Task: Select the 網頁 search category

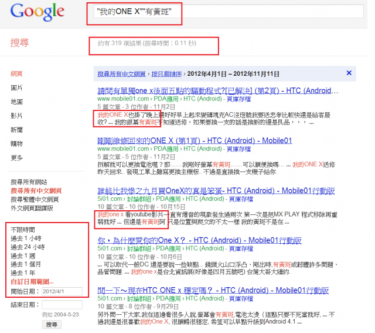Action: (16, 73)
